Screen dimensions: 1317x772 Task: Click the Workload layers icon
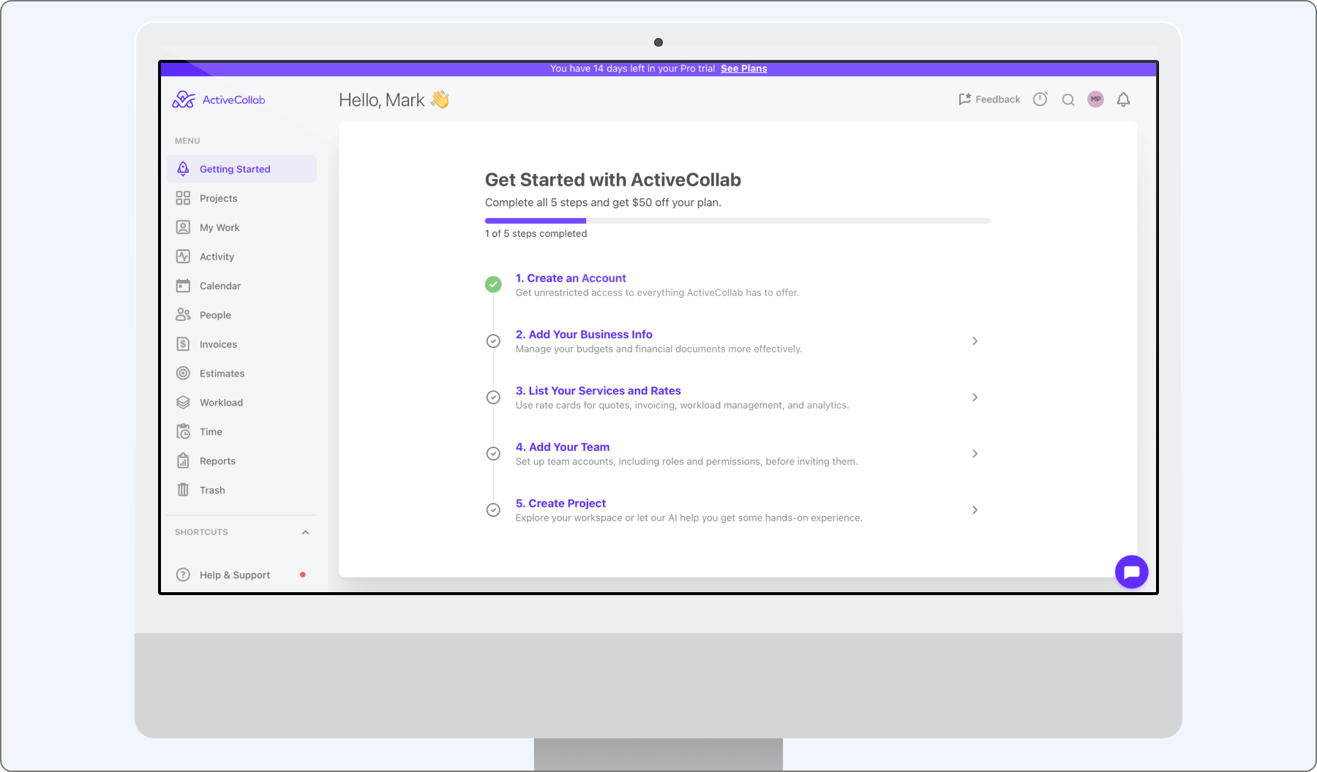(x=183, y=403)
